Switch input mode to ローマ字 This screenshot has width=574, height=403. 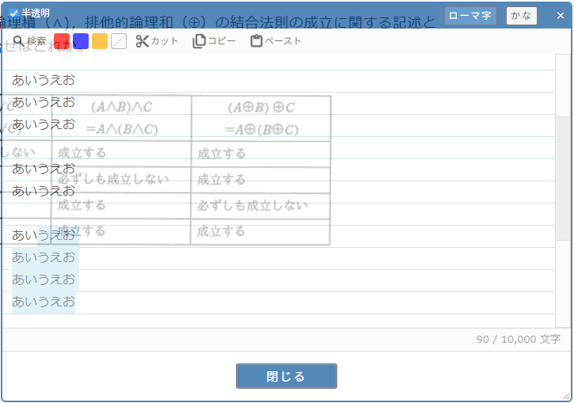(x=470, y=16)
